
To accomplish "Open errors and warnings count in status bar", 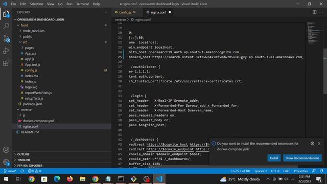I will pyautogui.click(x=35, y=171).
